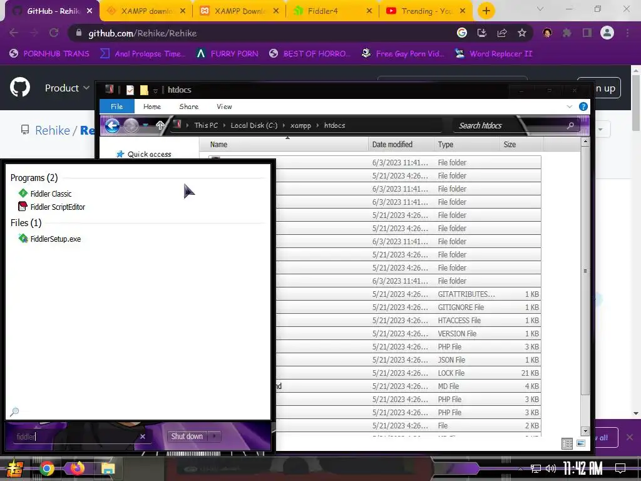Expand the Explorer ribbon chevron
This screenshot has width=641, height=481.
(570, 106)
